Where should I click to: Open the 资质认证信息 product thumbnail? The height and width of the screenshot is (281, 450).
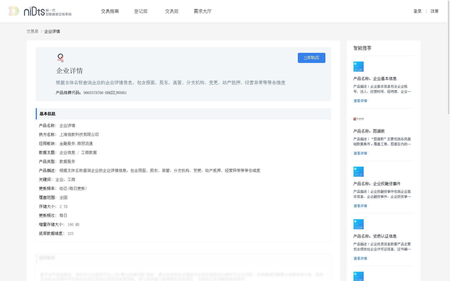(359, 224)
